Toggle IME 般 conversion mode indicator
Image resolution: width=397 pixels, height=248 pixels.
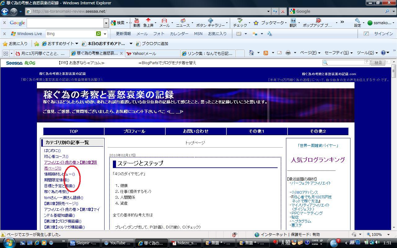tap(287, 243)
